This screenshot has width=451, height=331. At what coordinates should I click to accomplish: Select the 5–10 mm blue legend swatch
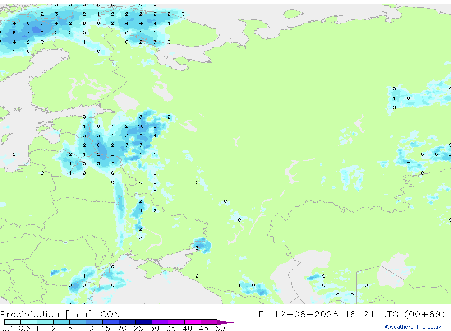pyautogui.click(x=78, y=322)
